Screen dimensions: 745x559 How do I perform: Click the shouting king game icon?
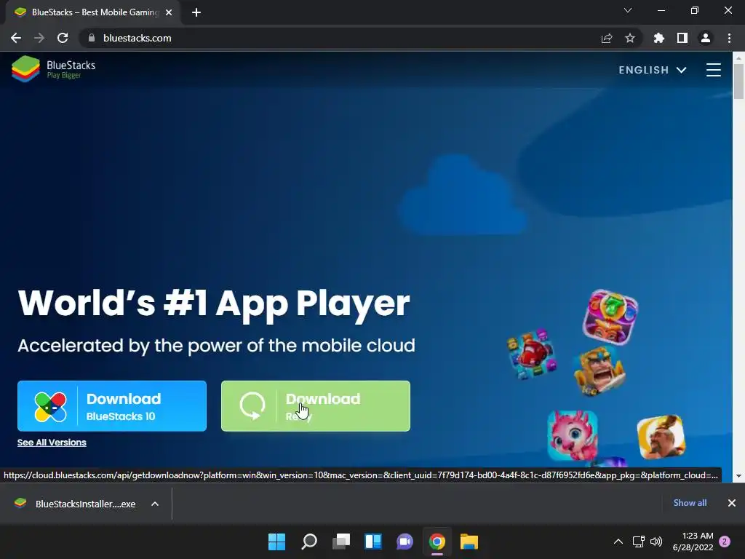(x=599, y=371)
